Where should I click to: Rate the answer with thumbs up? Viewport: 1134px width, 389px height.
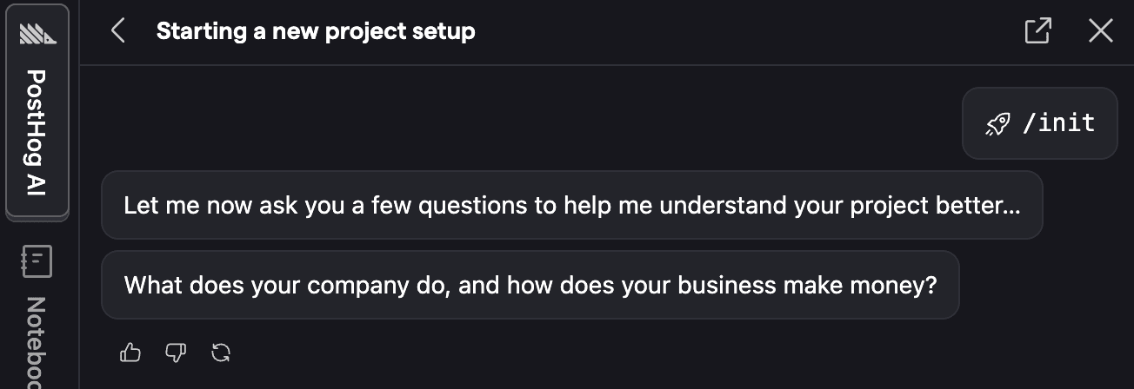click(x=130, y=352)
